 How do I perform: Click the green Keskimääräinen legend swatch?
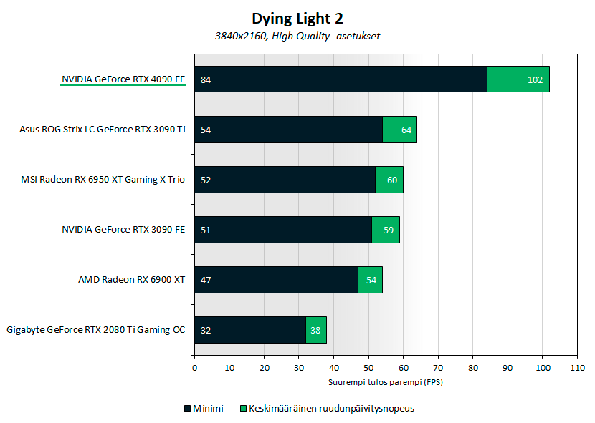coord(243,408)
